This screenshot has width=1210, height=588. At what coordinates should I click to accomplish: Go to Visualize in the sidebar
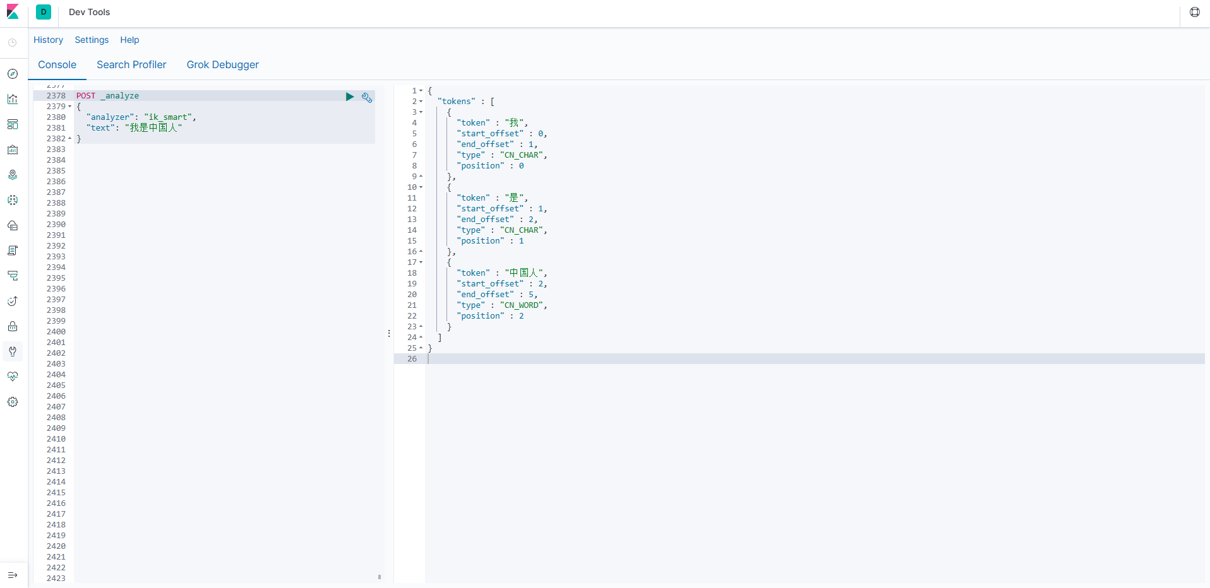13,99
